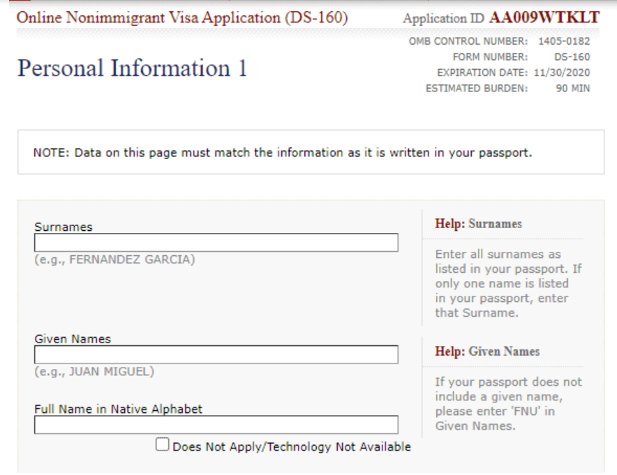Click the JUAN MIGUEL example hint
The height and width of the screenshot is (475, 617).
pos(94,372)
